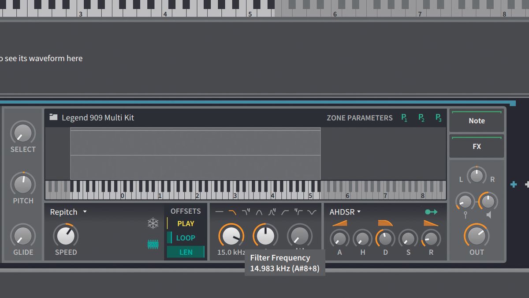Open the AHDSR envelope dropdown
The image size is (529, 298).
[x=345, y=211]
